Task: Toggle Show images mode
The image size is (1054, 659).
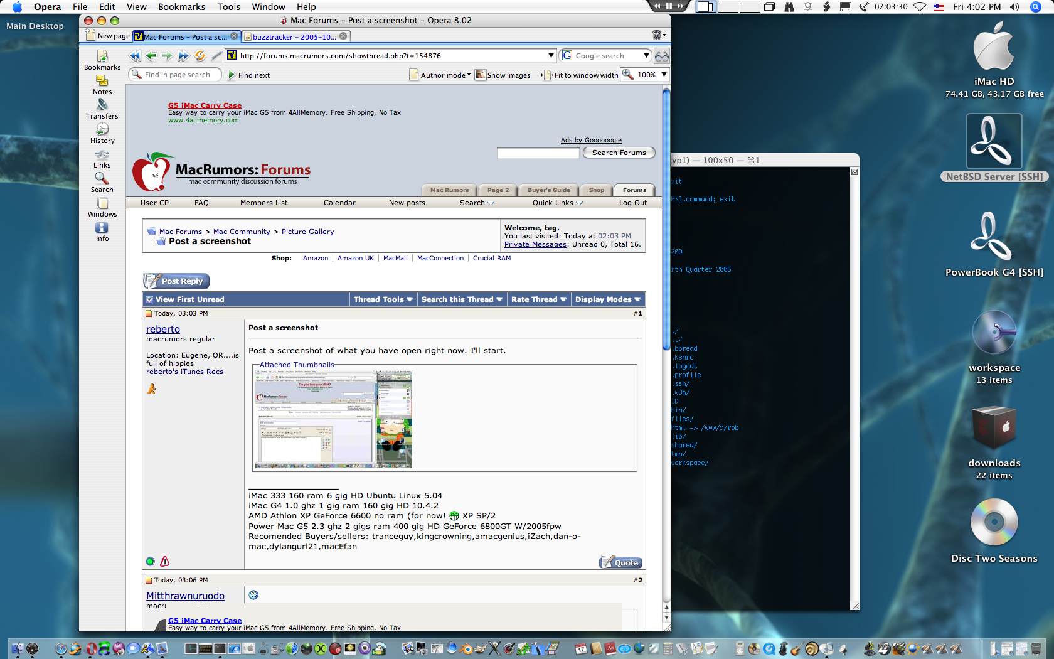Action: click(x=503, y=75)
